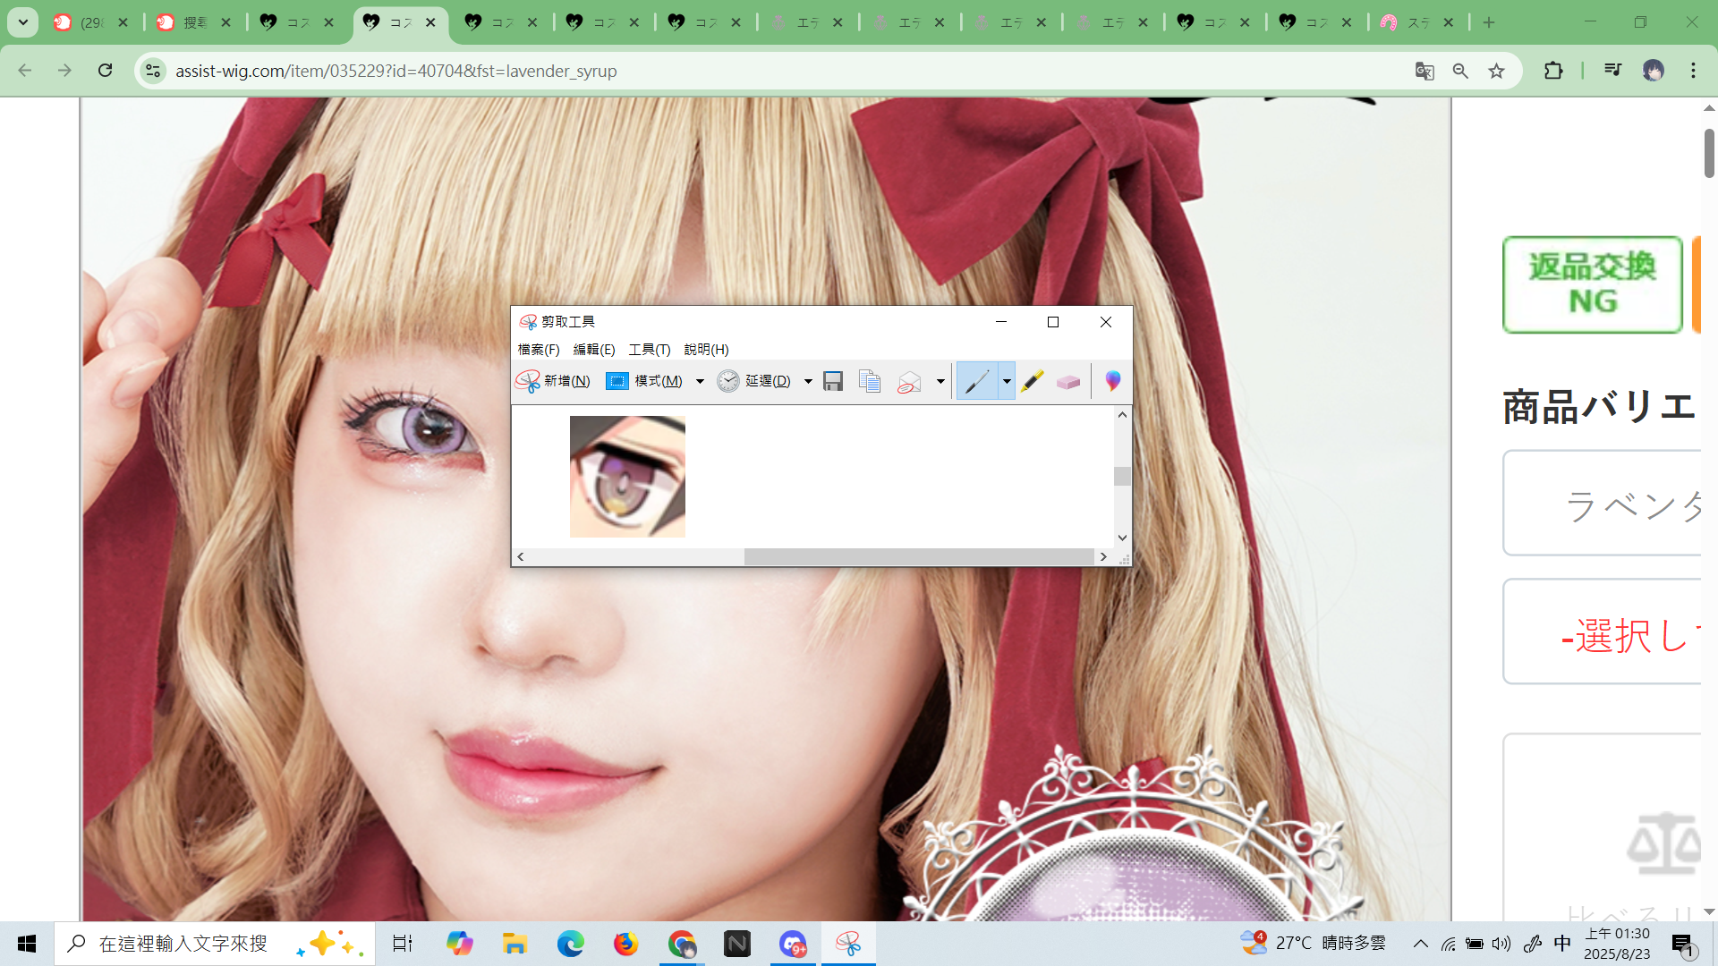
Task: Copy the snip to clipboard
Action: click(x=870, y=381)
